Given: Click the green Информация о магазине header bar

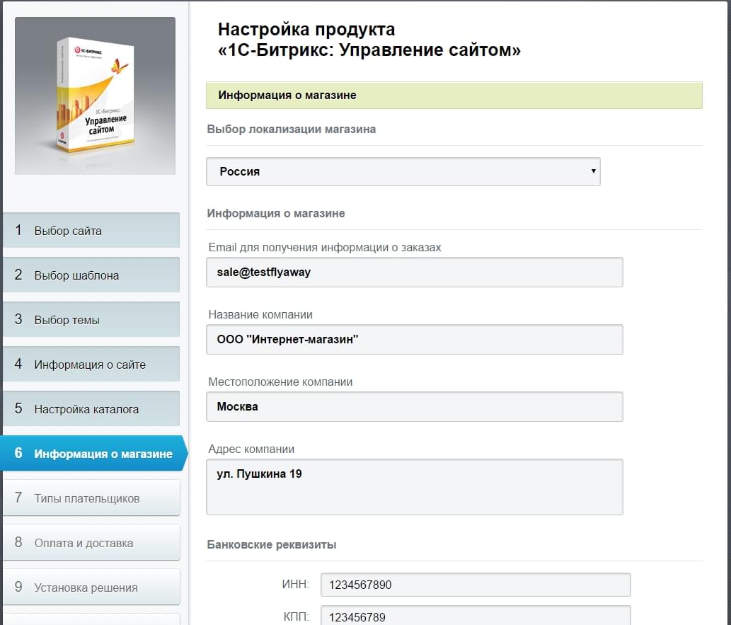Looking at the screenshot, I should (454, 95).
